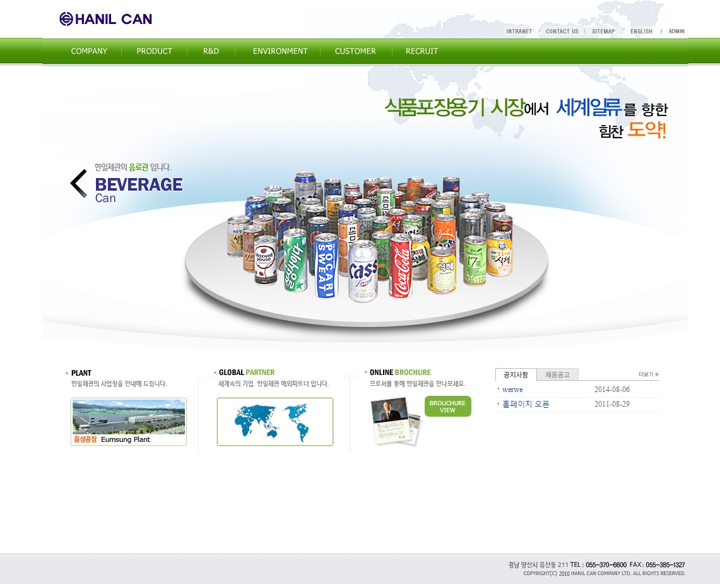Viewport: 720px width, 584px height.
Task: Click the 더보기 plus link
Action: (649, 374)
